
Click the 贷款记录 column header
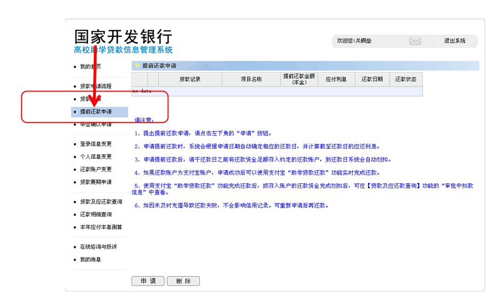190,79
